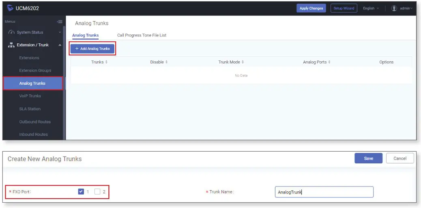Viewport: 421px width, 208px height.
Task: Click the Create New Analog Trunks heading
Action: [x=45, y=159]
